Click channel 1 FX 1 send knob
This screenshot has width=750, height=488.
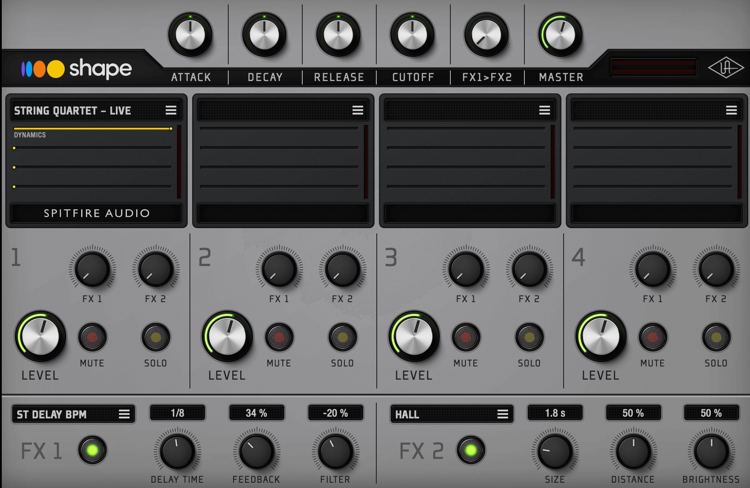(x=92, y=269)
